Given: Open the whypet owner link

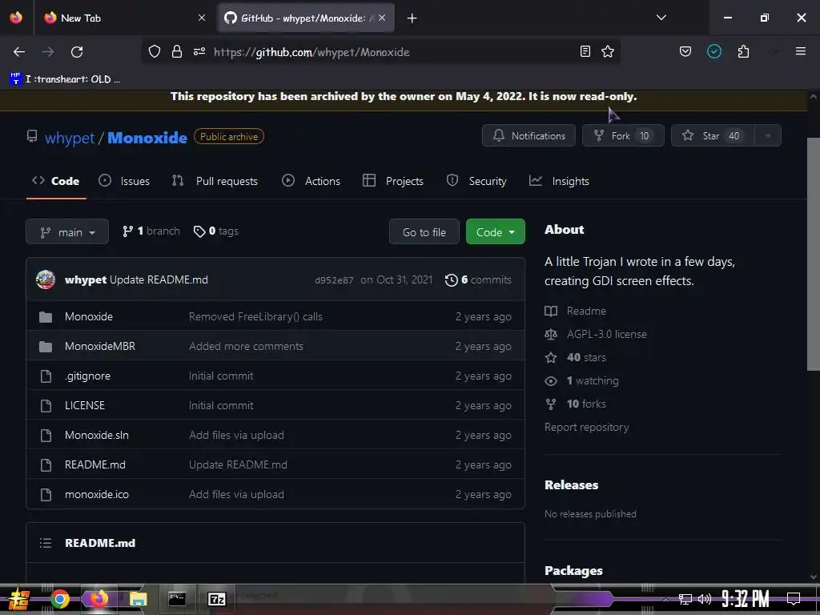Looking at the screenshot, I should (x=69, y=138).
